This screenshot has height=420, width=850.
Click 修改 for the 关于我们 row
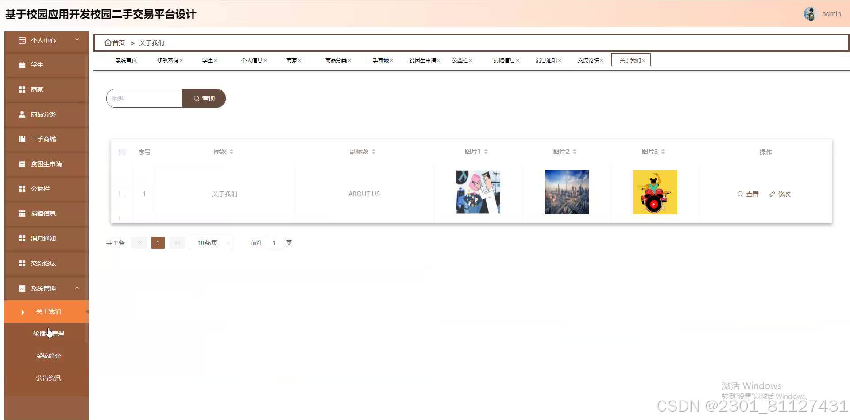[x=780, y=194]
